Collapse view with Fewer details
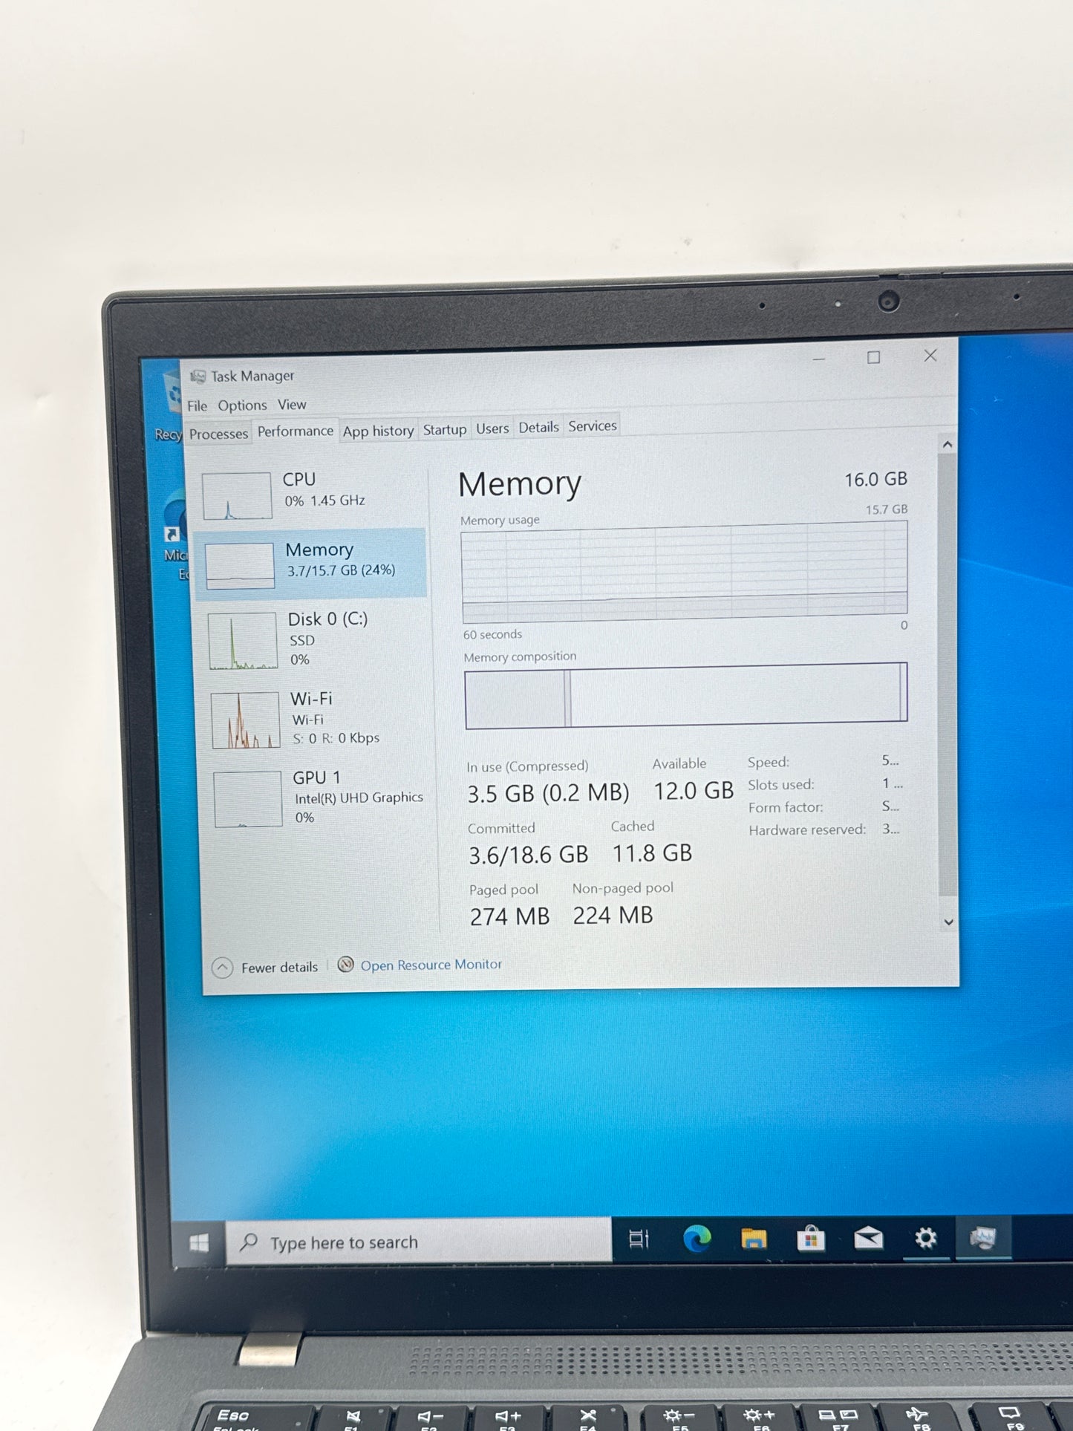The image size is (1073, 1431). click(265, 968)
